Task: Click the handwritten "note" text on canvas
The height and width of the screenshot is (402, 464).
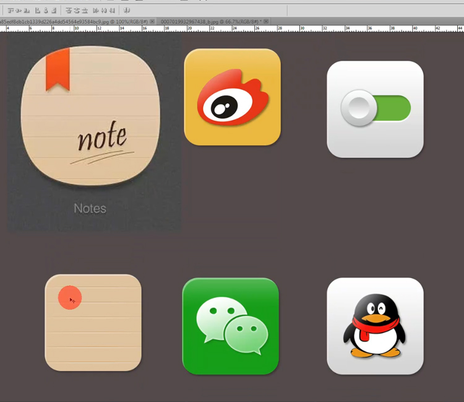Action: point(102,136)
